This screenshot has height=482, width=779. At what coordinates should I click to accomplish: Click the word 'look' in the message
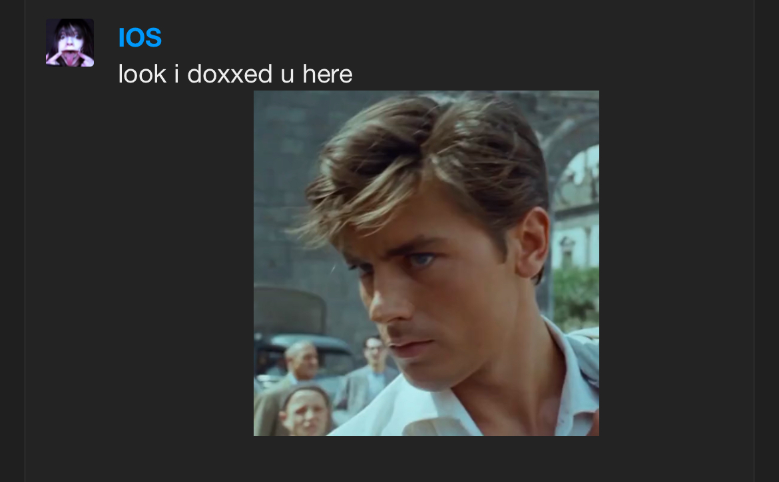[x=142, y=75]
